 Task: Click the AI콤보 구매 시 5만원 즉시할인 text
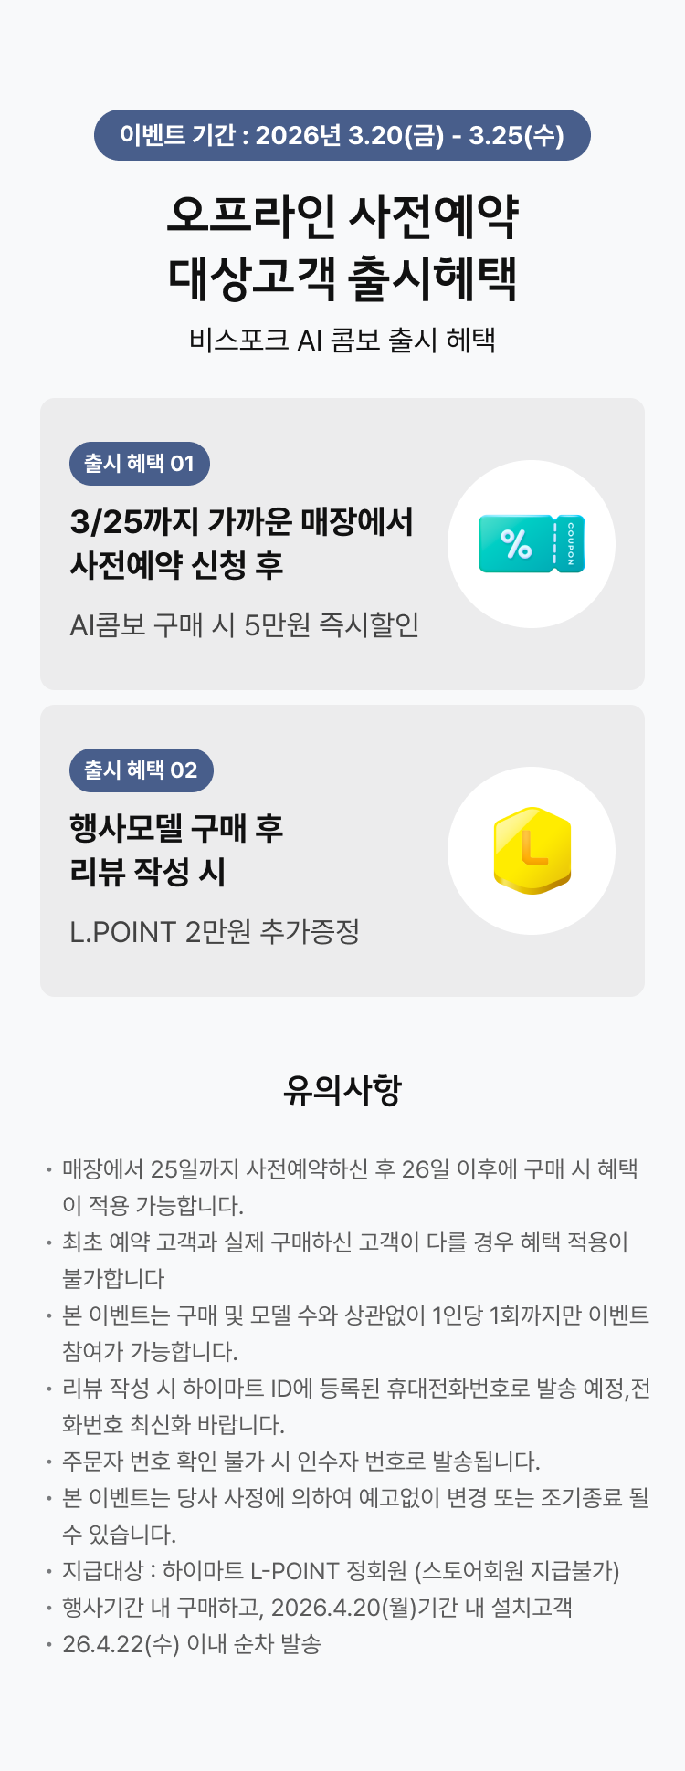(x=245, y=625)
